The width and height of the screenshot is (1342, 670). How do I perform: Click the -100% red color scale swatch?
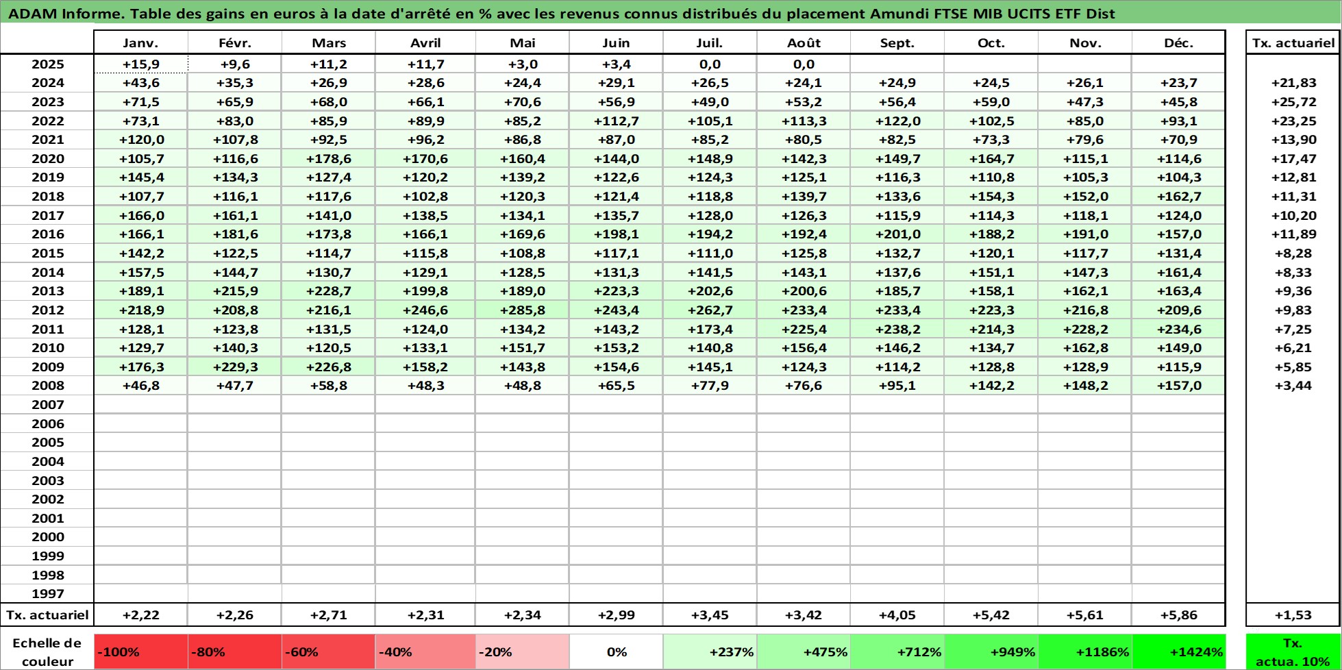point(140,652)
